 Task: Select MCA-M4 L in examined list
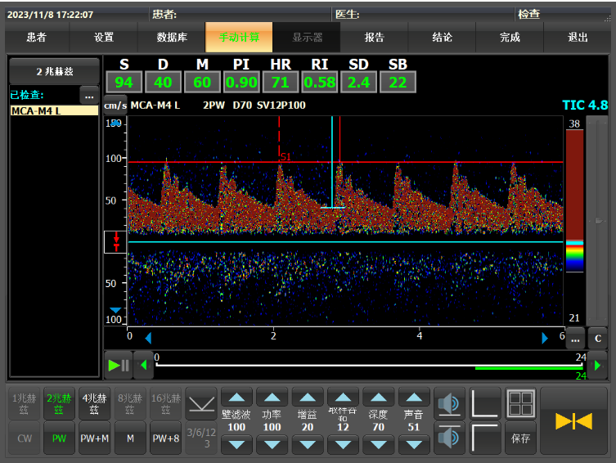[x=54, y=110]
